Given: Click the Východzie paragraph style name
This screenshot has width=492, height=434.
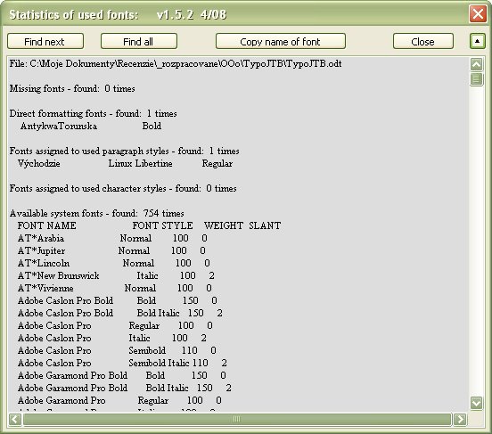Looking at the screenshot, I should coord(39,163).
